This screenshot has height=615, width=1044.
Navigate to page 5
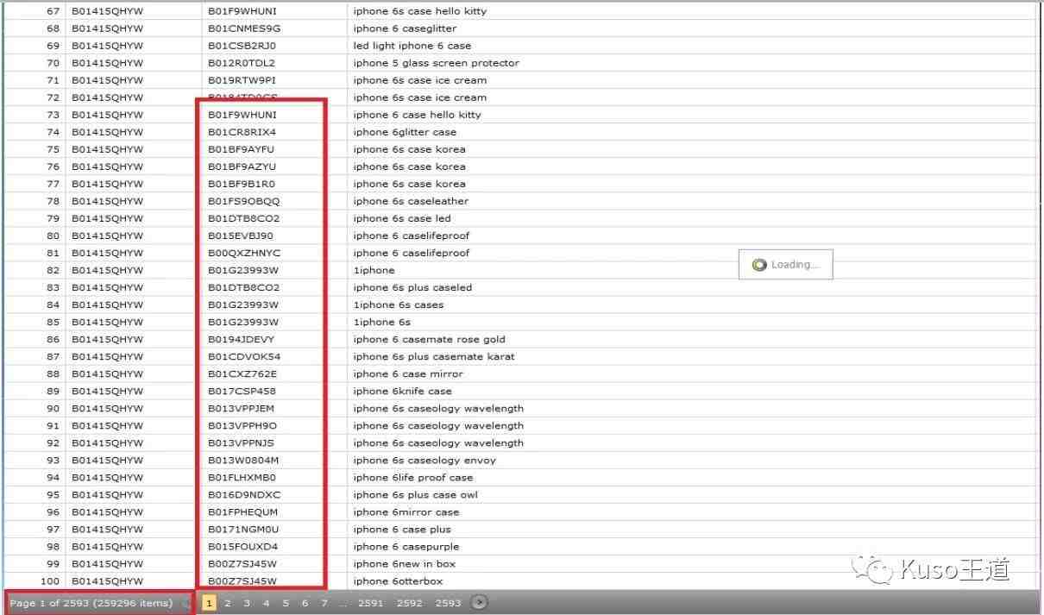[286, 603]
